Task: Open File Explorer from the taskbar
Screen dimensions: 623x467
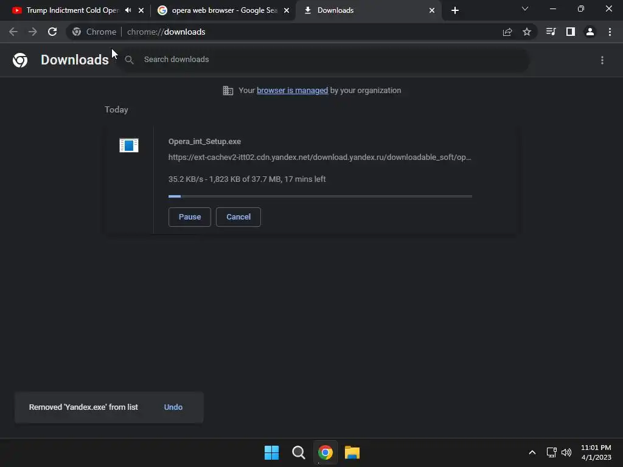Action: [x=352, y=452]
